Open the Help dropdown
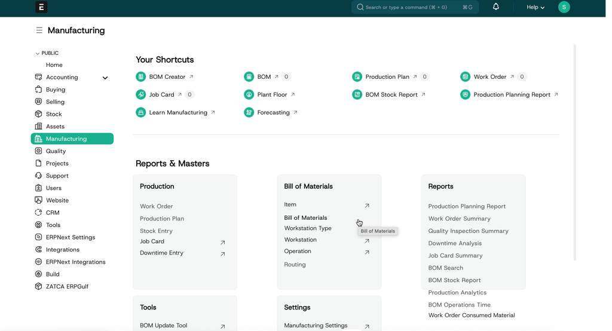 pos(535,7)
